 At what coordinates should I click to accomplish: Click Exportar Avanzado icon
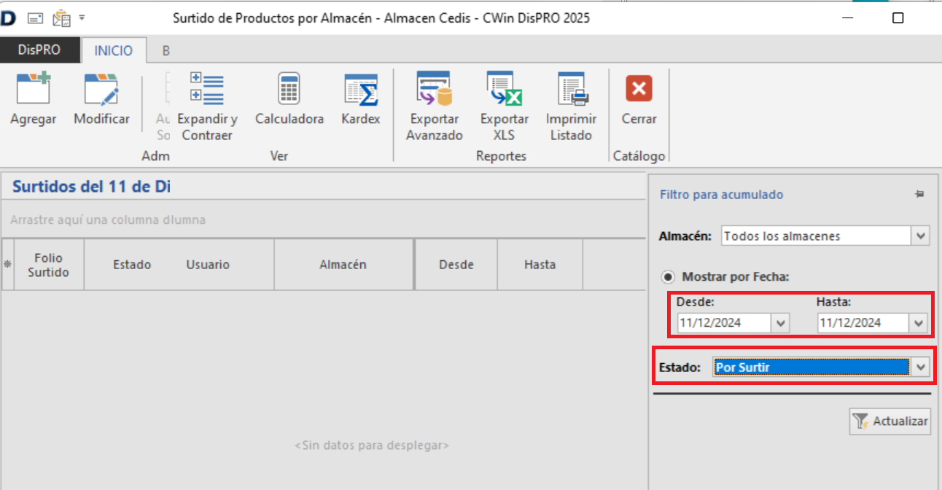point(434,90)
